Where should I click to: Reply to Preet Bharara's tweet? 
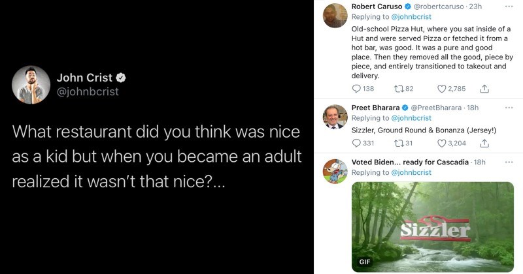pyautogui.click(x=356, y=144)
